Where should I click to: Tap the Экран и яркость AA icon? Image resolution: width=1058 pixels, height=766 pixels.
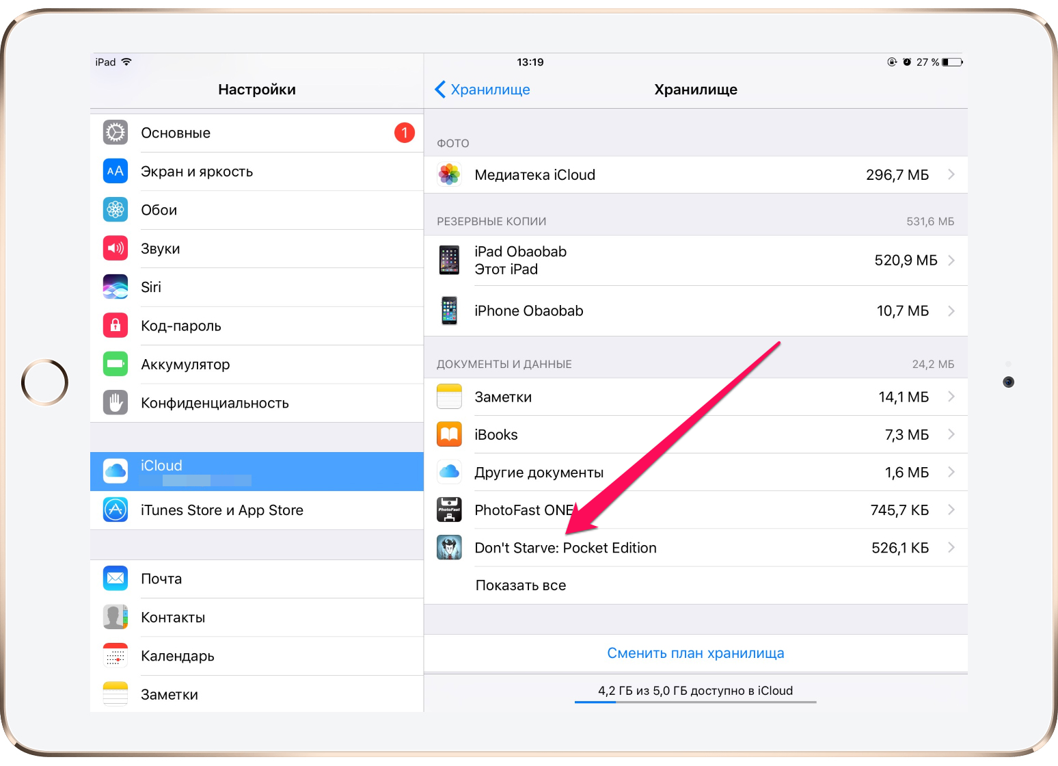(116, 171)
